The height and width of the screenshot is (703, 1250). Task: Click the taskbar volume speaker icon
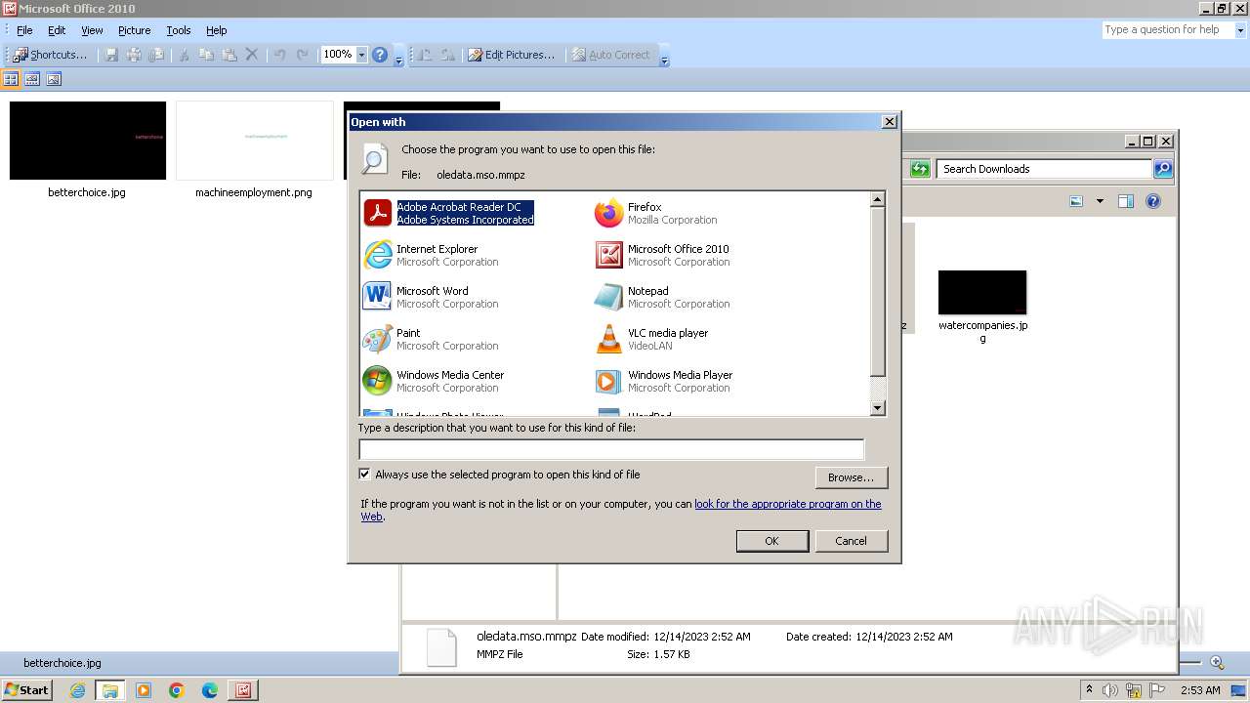(1110, 690)
